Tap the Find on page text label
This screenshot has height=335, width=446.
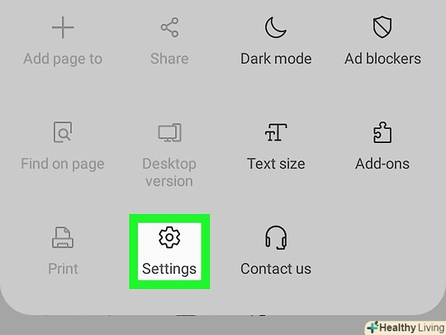pos(62,164)
